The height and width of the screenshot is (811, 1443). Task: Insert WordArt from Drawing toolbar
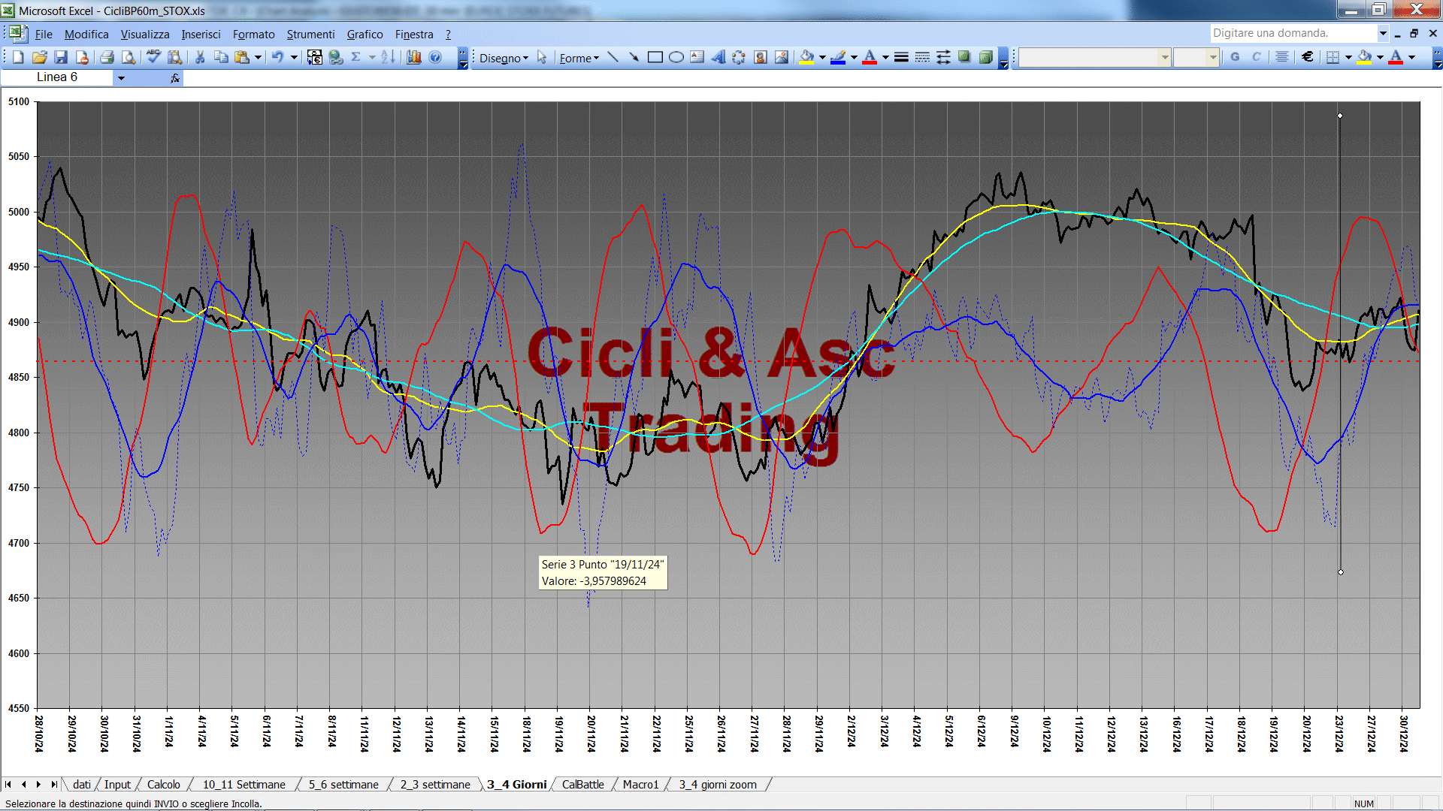[x=718, y=57]
